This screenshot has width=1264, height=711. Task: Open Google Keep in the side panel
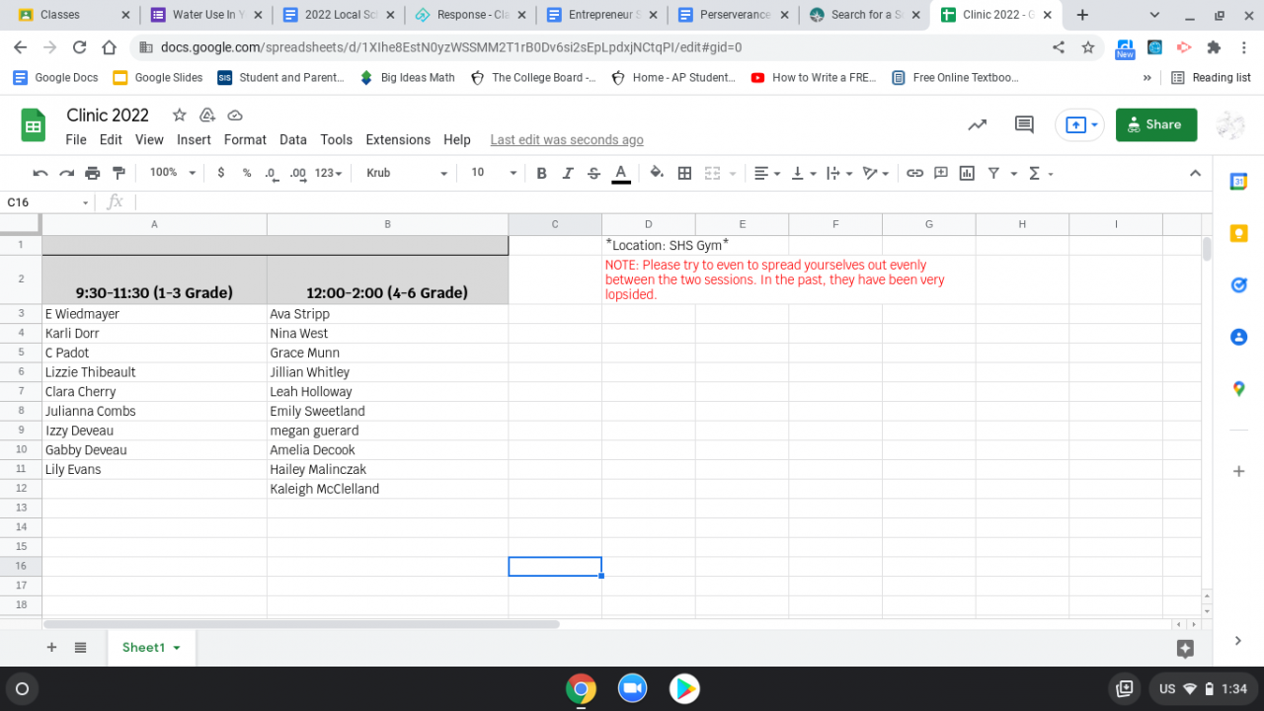(x=1239, y=234)
